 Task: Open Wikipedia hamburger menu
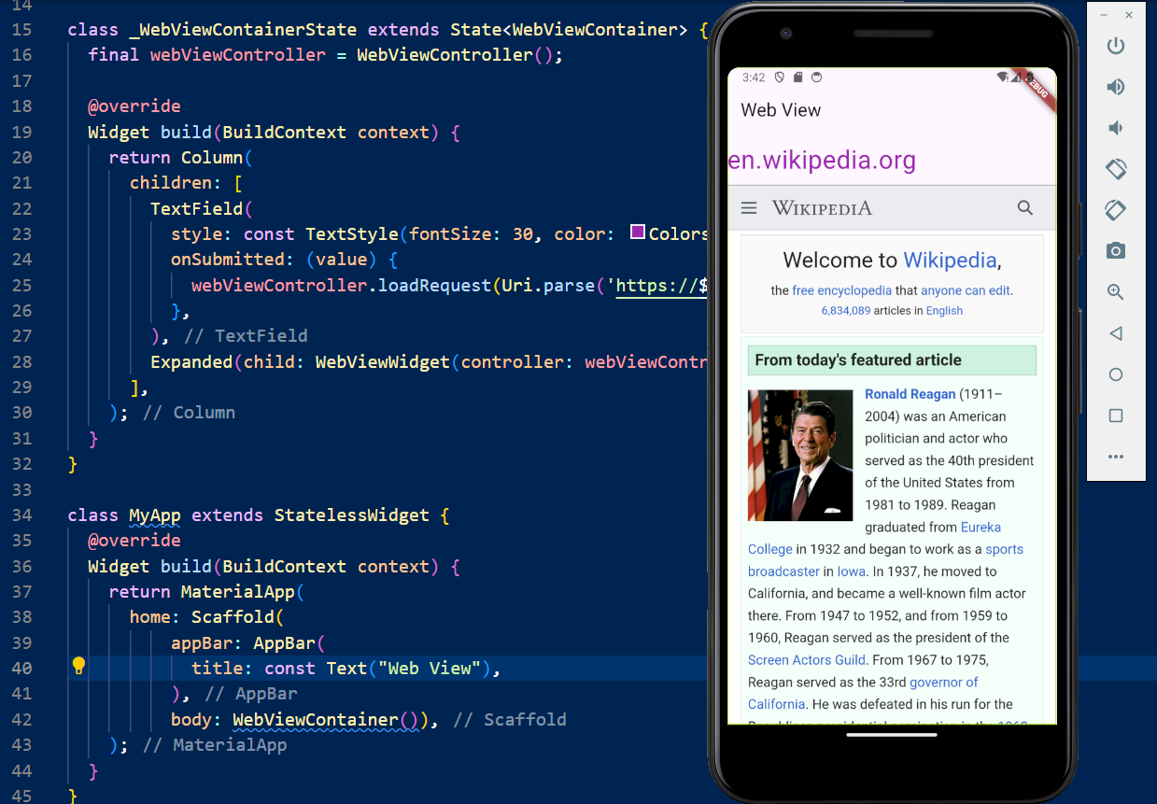pos(749,208)
